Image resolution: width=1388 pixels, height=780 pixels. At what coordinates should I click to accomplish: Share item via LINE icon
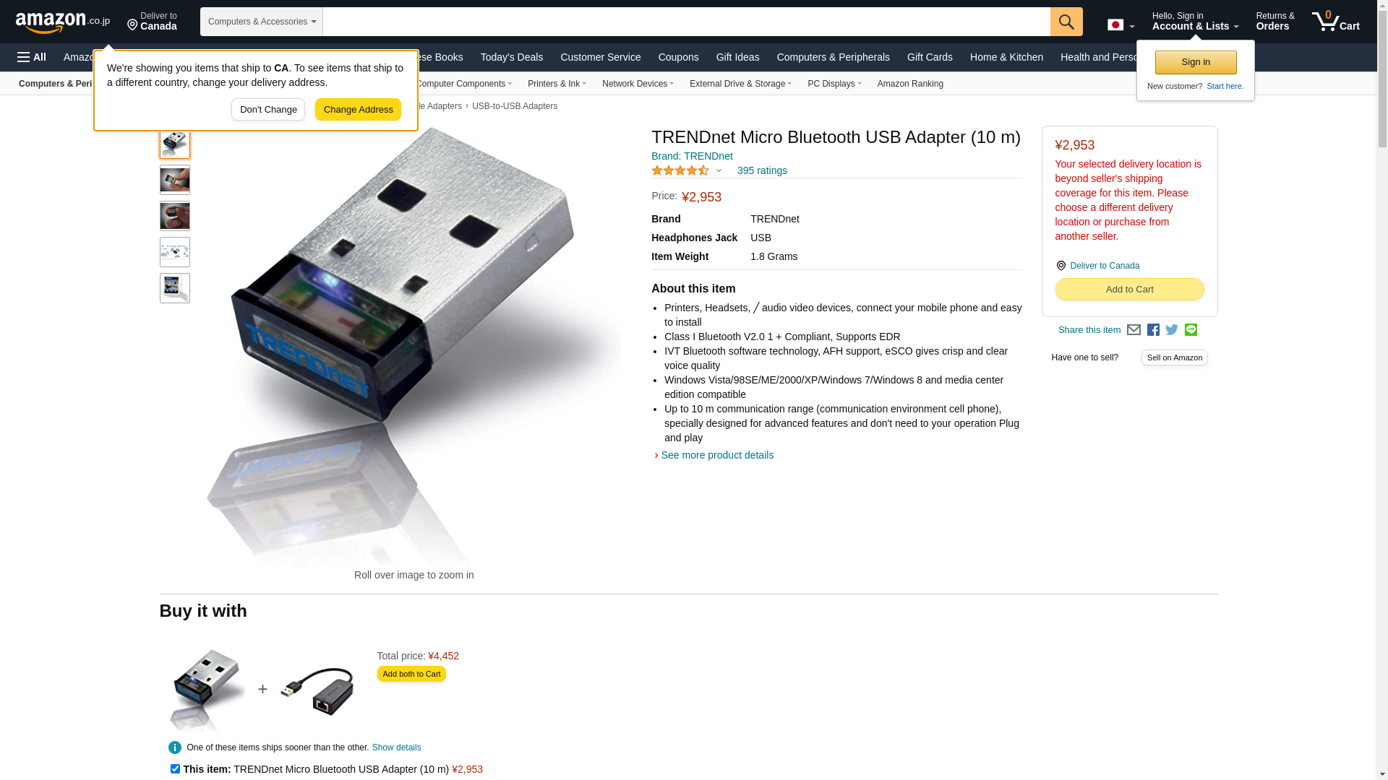(x=1191, y=330)
